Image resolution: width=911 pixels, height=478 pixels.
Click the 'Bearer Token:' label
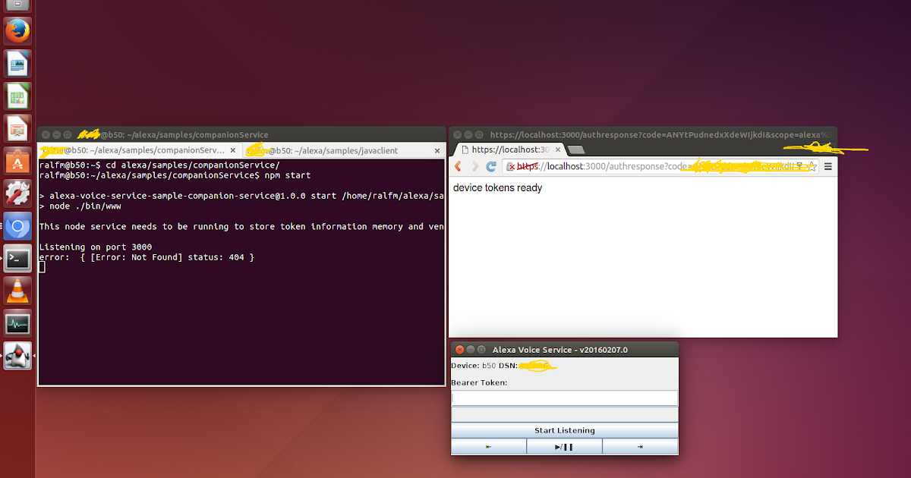479,382
